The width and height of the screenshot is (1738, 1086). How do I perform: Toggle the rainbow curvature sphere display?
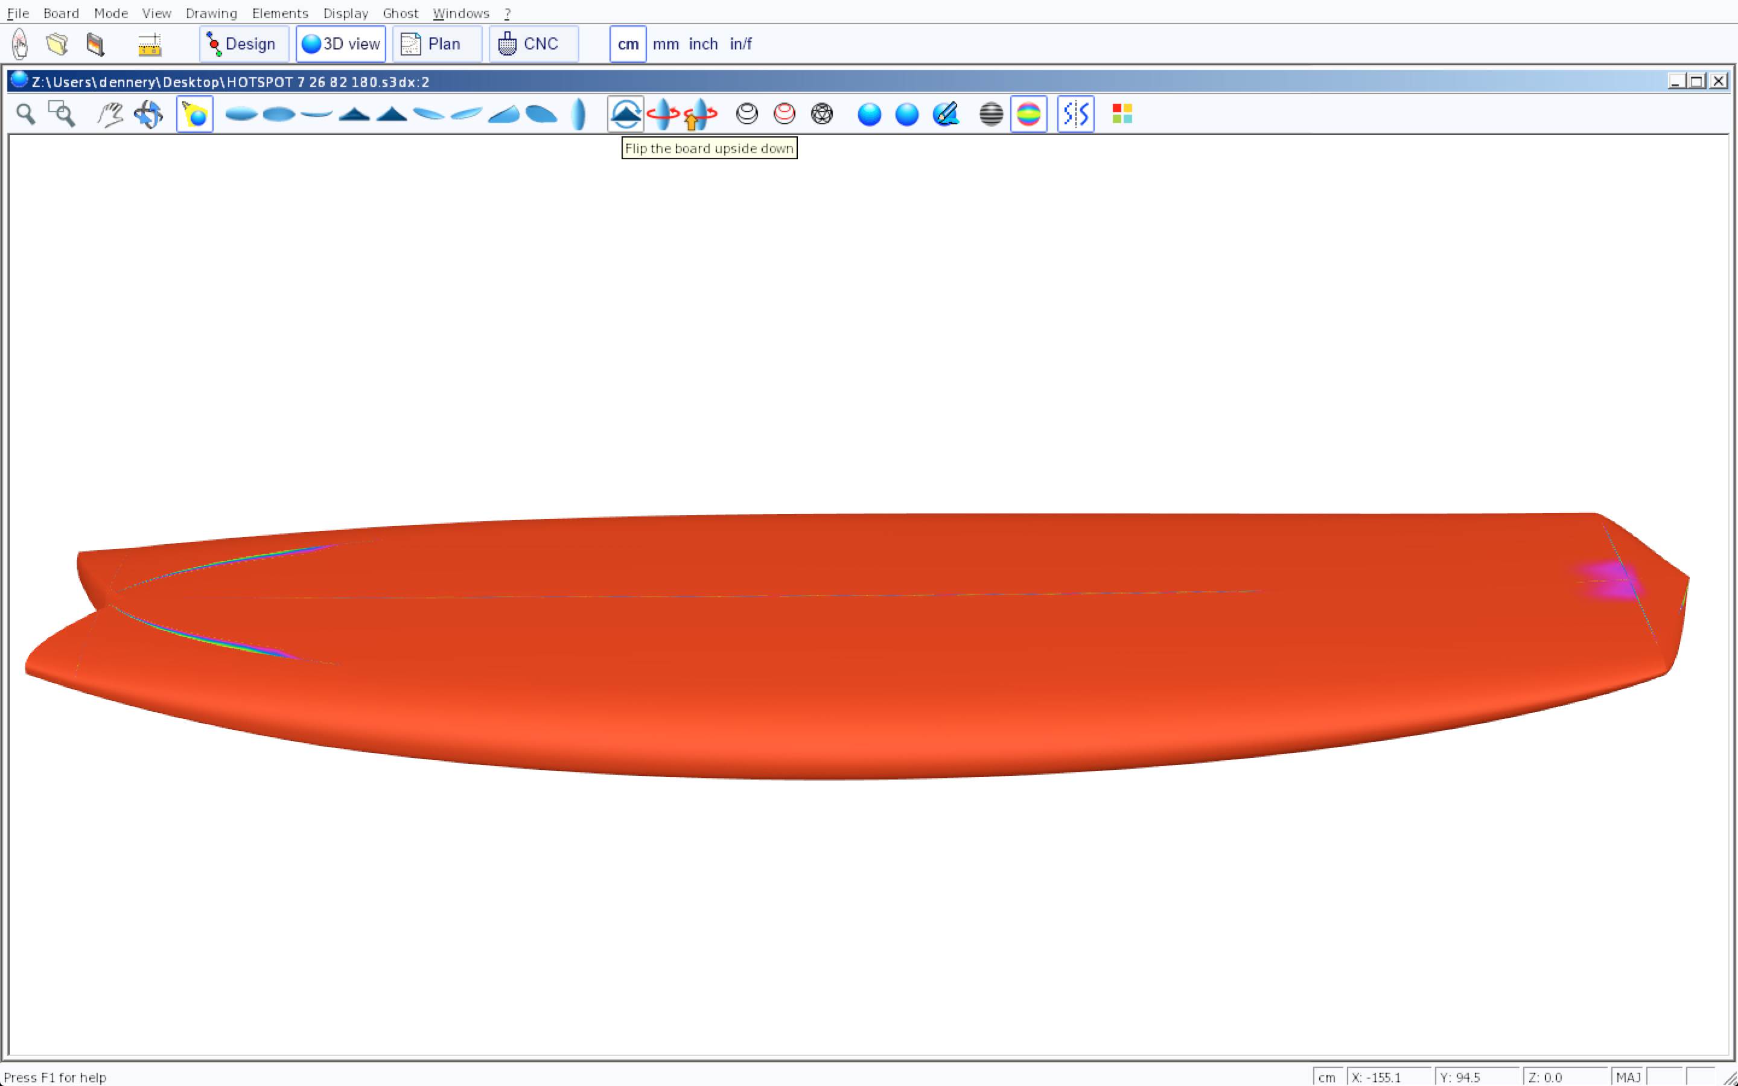pos(1028,114)
